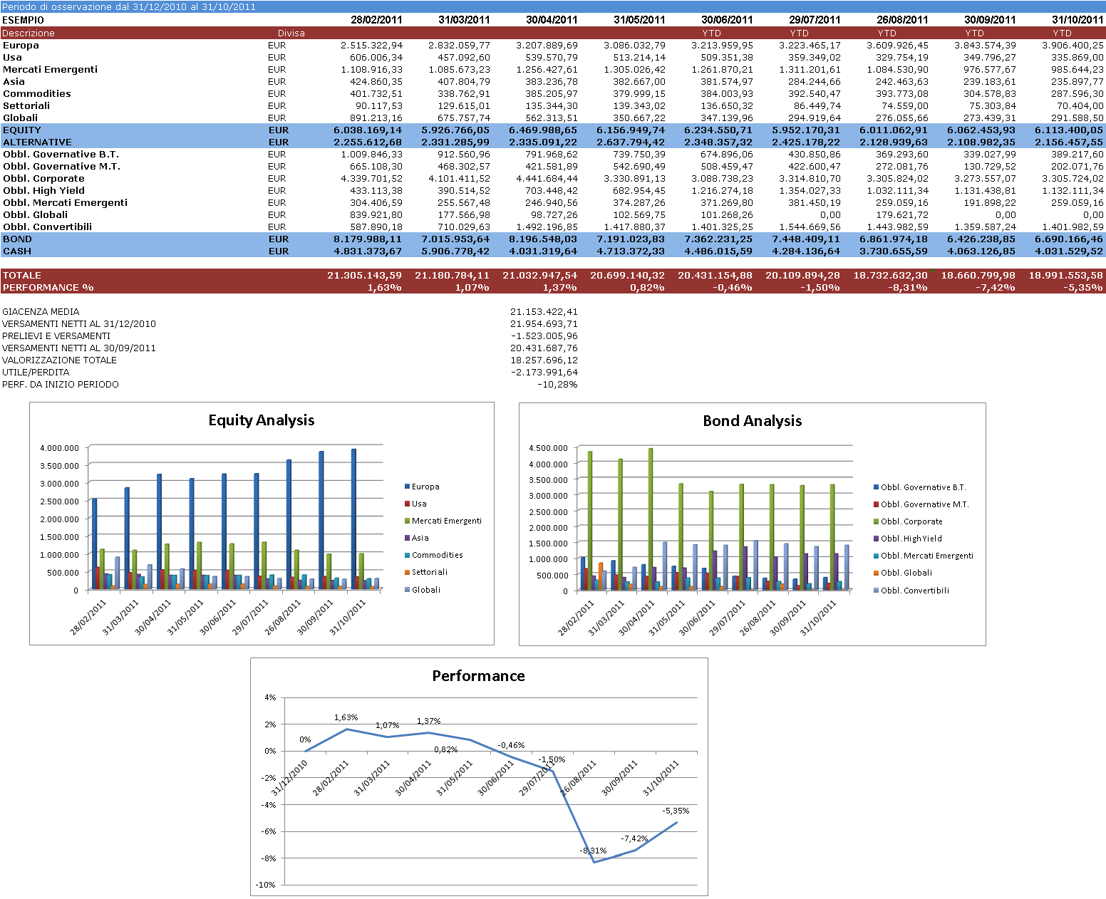1106x899 pixels.
Task: Select the CASH row label
Action: pos(17,251)
